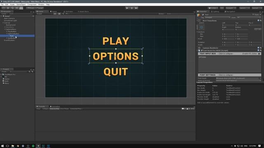Select Background object in Hierarchy
This screenshot has height=148, width=264.
pyautogui.click(x=11, y=25)
